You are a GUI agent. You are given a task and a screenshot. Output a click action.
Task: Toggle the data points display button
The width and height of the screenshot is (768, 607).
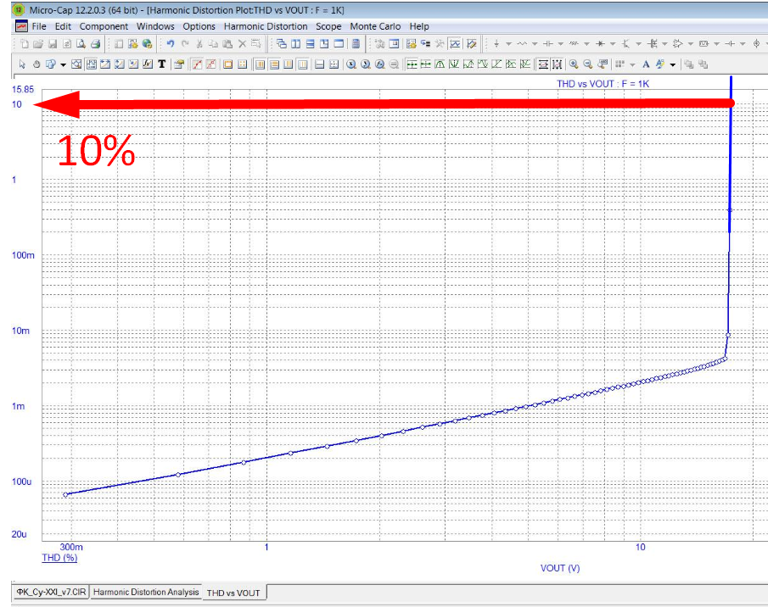point(197,64)
